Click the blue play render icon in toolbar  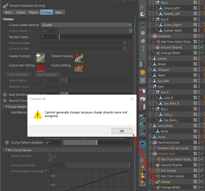pyautogui.click(x=143, y=144)
